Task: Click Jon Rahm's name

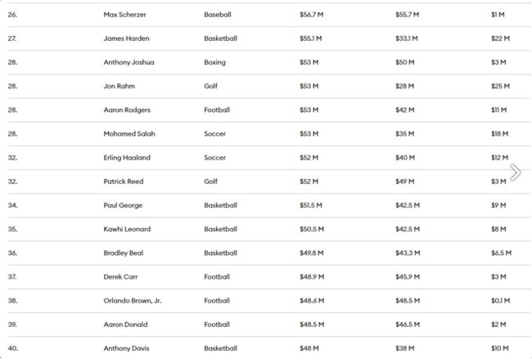Action: tap(119, 86)
